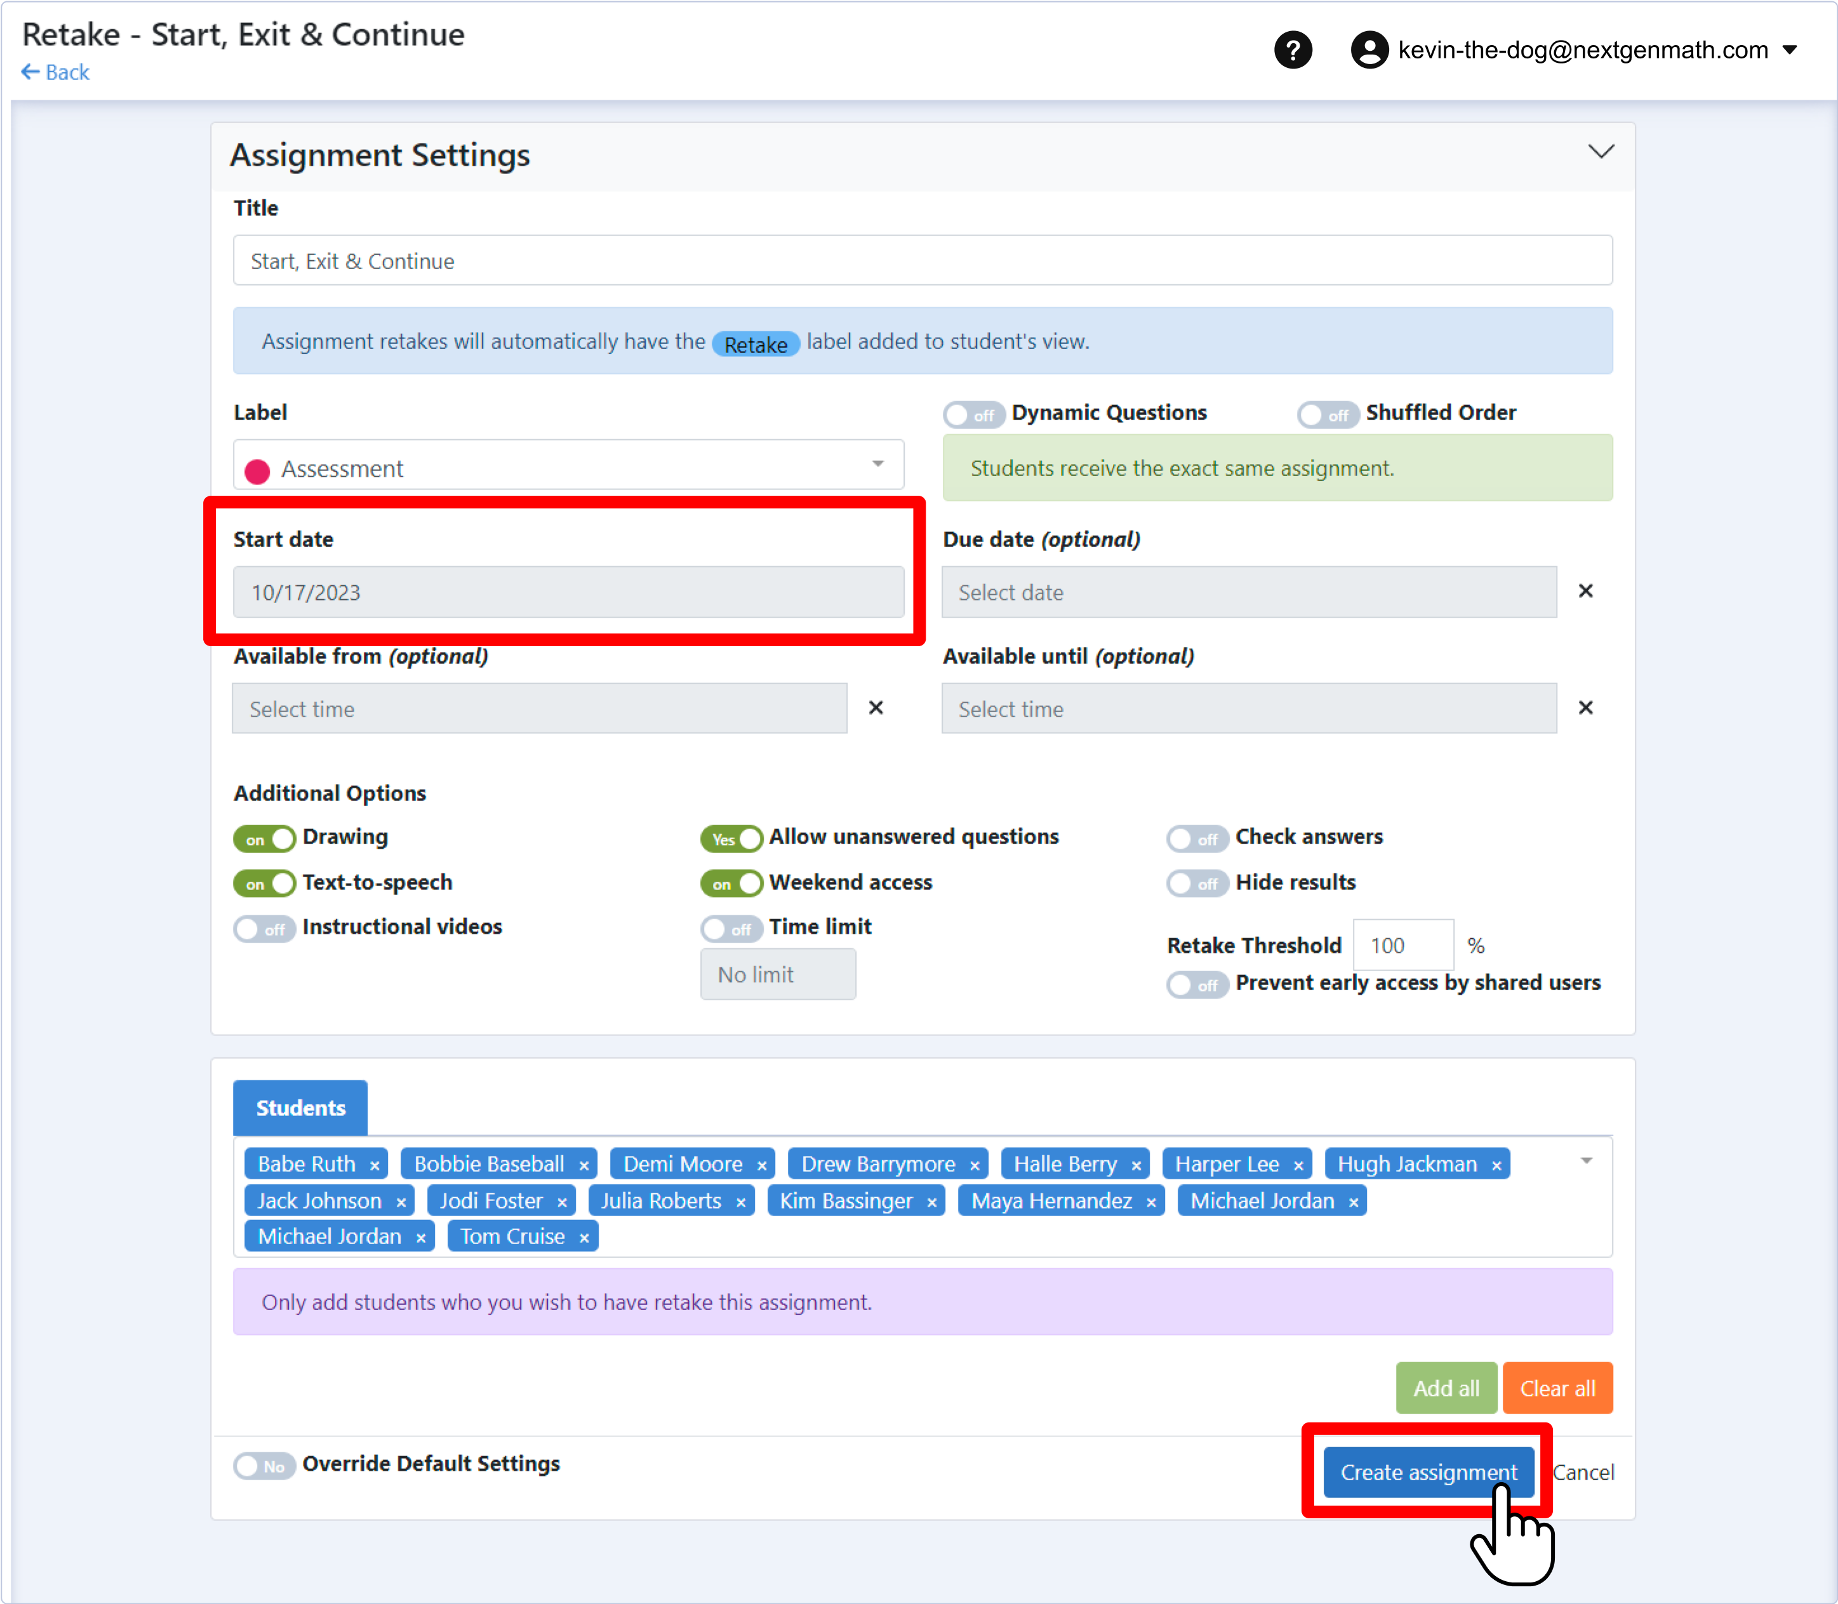Toggle Allow unanswered questions switch
This screenshot has width=1838, height=1604.
coord(731,838)
